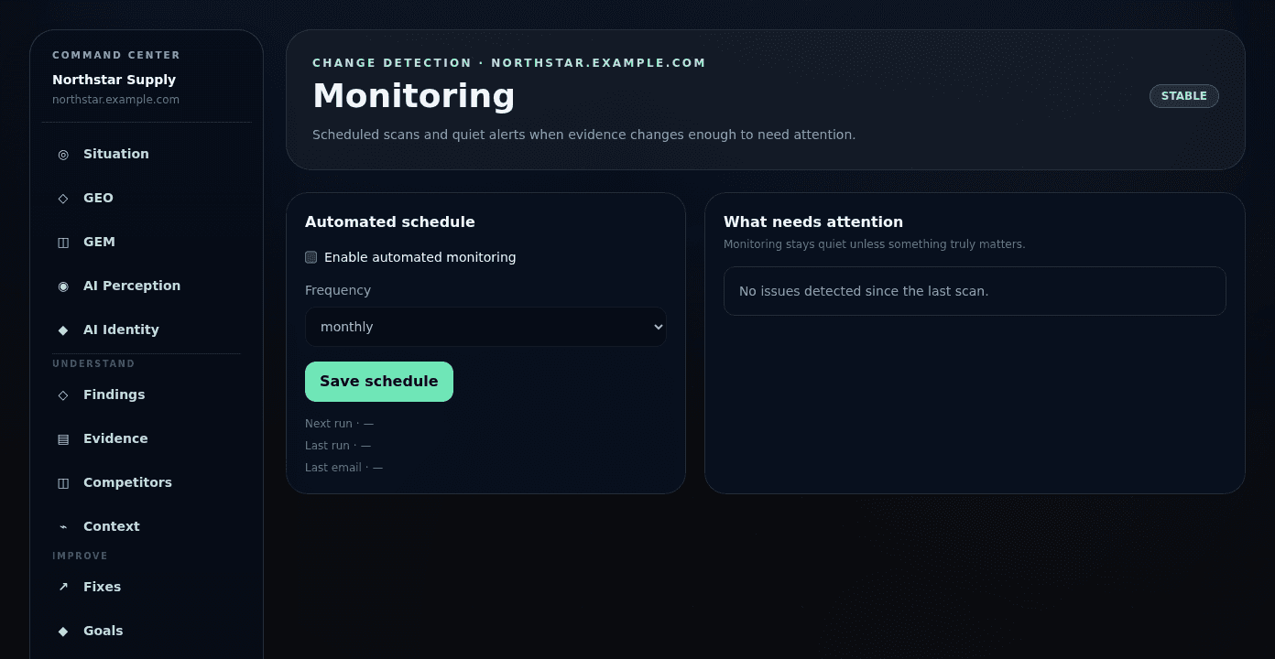The height and width of the screenshot is (659, 1275).
Task: Click the Findings diamond icon
Action: (x=63, y=394)
